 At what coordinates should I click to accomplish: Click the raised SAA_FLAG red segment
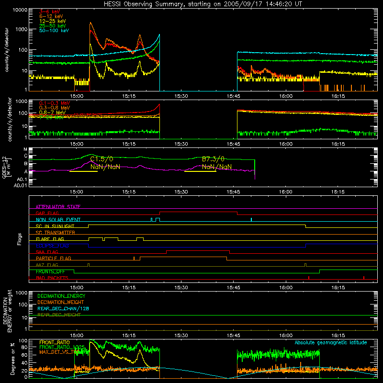tap(198, 250)
